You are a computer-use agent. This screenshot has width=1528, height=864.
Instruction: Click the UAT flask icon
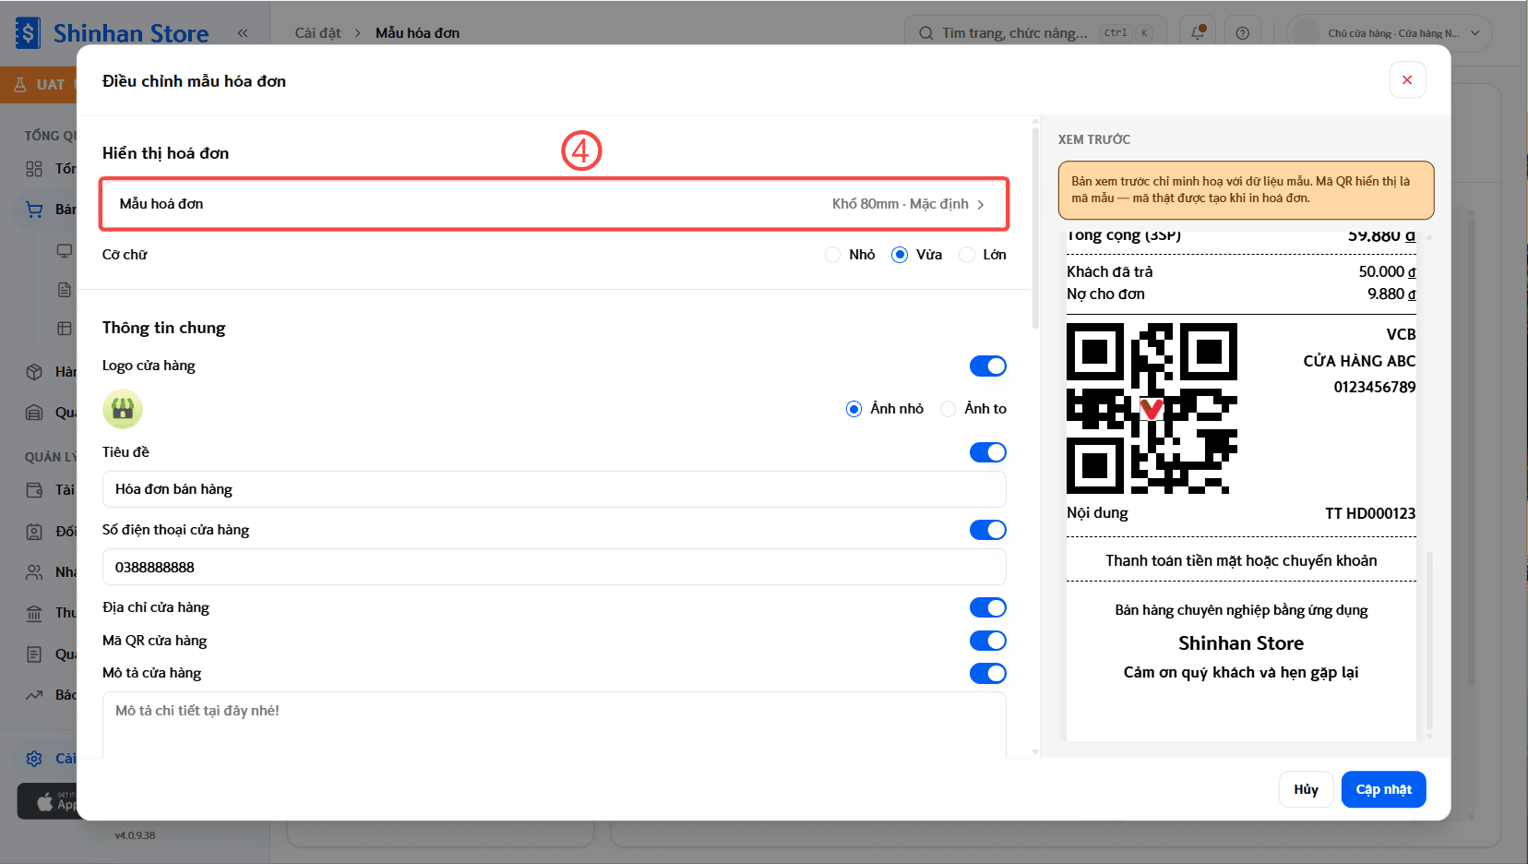[x=20, y=85]
